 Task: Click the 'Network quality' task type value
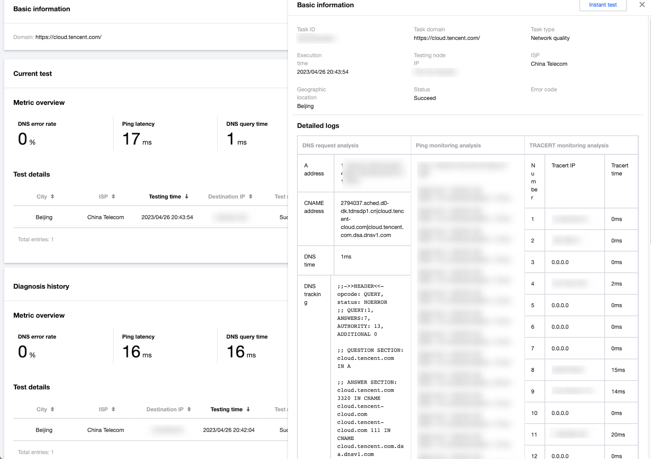pos(550,38)
